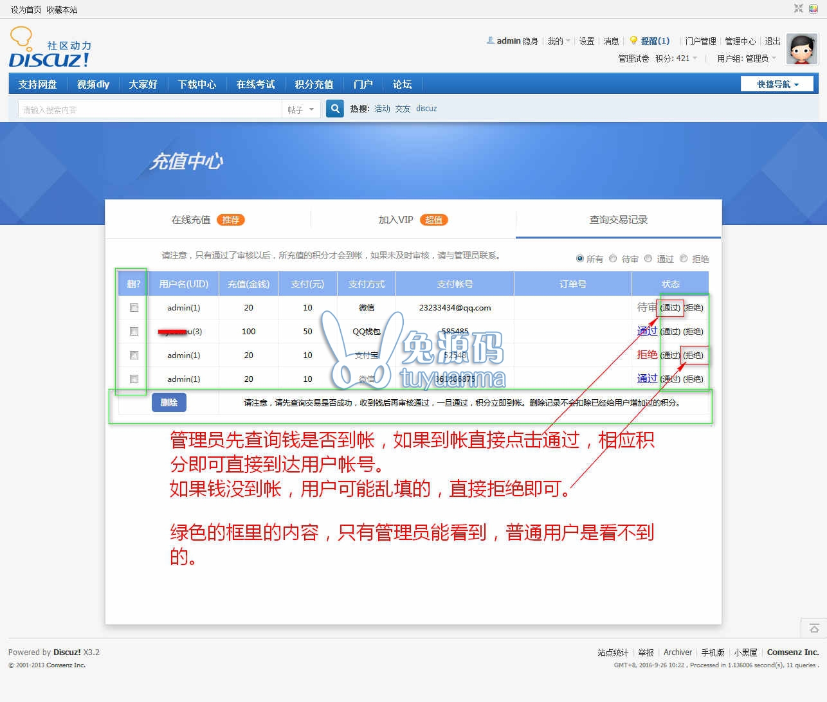Screen dimensions: 827x702
Task: Select the 所有 radio filter
Action: point(580,258)
